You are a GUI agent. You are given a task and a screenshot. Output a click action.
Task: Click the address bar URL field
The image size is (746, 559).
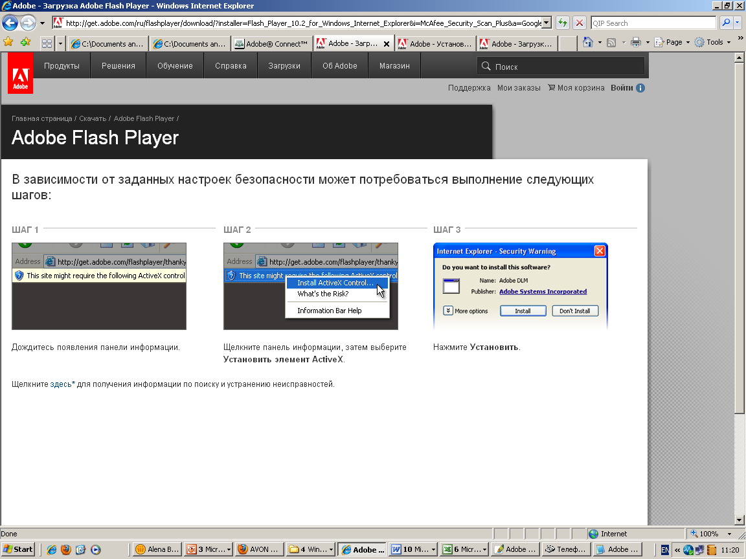(x=303, y=23)
